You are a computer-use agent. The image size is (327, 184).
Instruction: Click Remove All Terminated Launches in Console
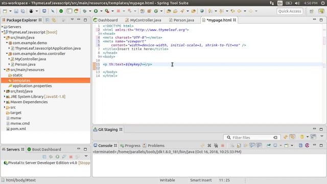click(x=216, y=145)
